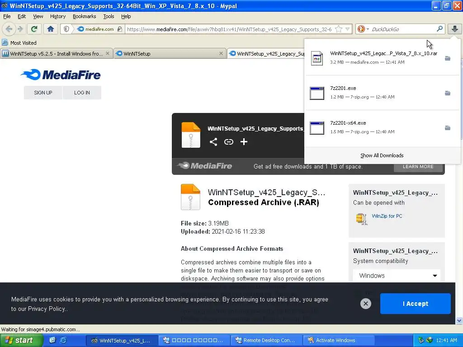
Task: Reload the current MediaFire page
Action: [x=34, y=29]
